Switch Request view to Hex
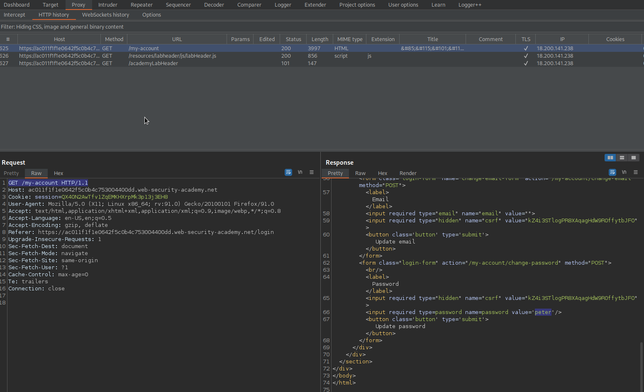 [59, 173]
